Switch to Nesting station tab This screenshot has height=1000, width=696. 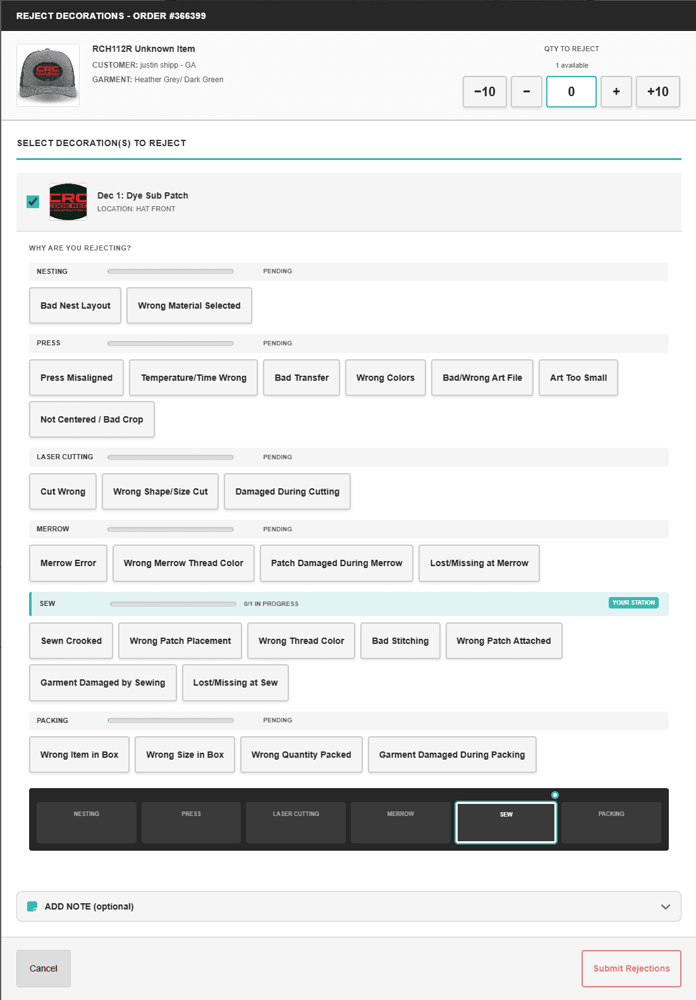[x=87, y=822]
